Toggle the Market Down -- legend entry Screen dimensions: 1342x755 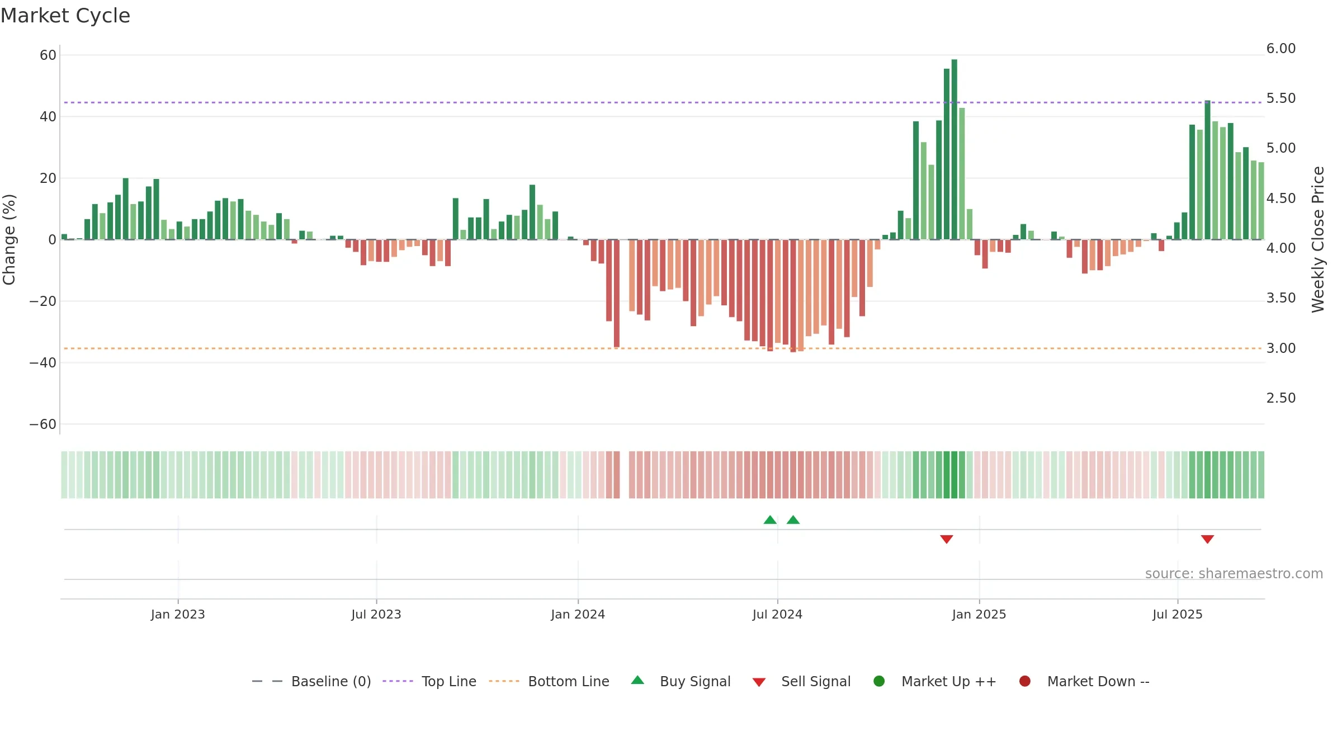pos(1084,681)
